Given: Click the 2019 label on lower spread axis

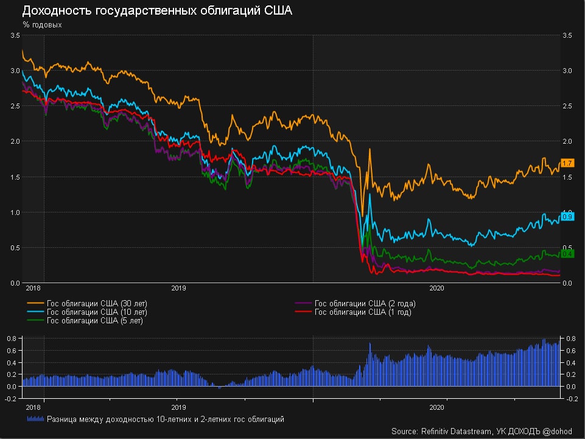Looking at the screenshot, I should (x=178, y=407).
